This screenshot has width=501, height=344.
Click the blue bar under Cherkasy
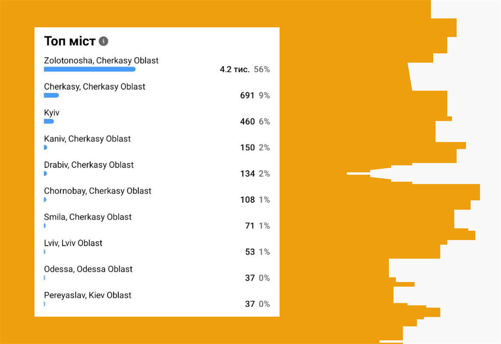[51, 95]
